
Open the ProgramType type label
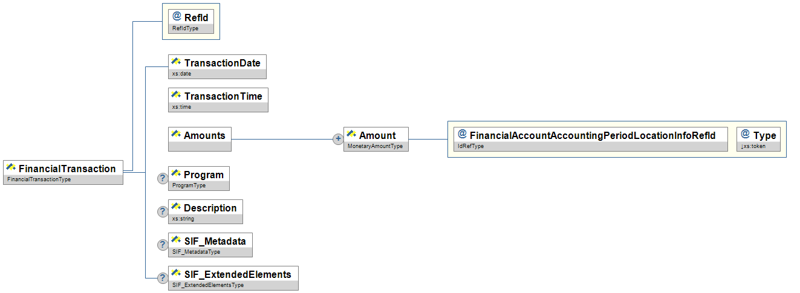[x=189, y=185]
